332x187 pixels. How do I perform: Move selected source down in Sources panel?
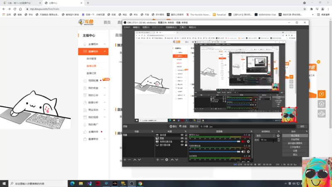(x=177, y=160)
